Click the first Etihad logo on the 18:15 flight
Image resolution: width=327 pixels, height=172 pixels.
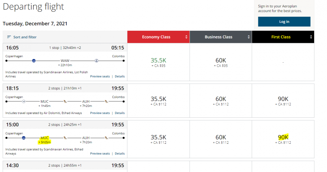[65, 102]
